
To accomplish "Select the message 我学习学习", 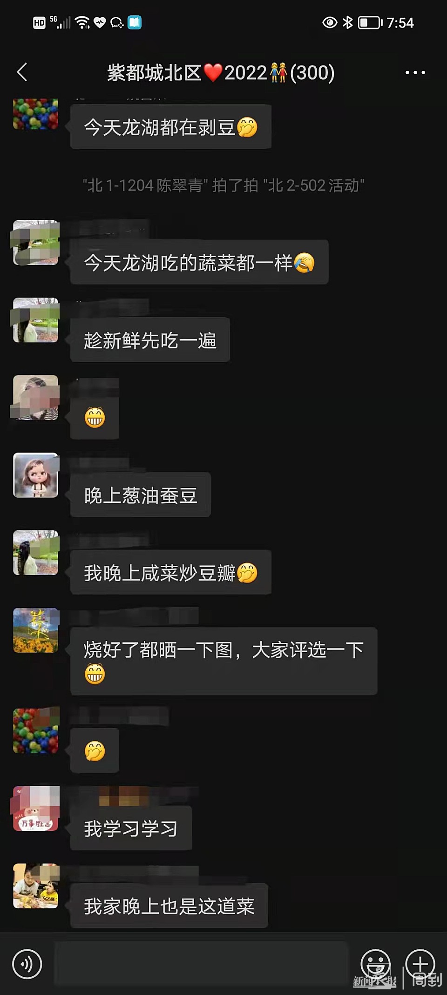I will [131, 828].
